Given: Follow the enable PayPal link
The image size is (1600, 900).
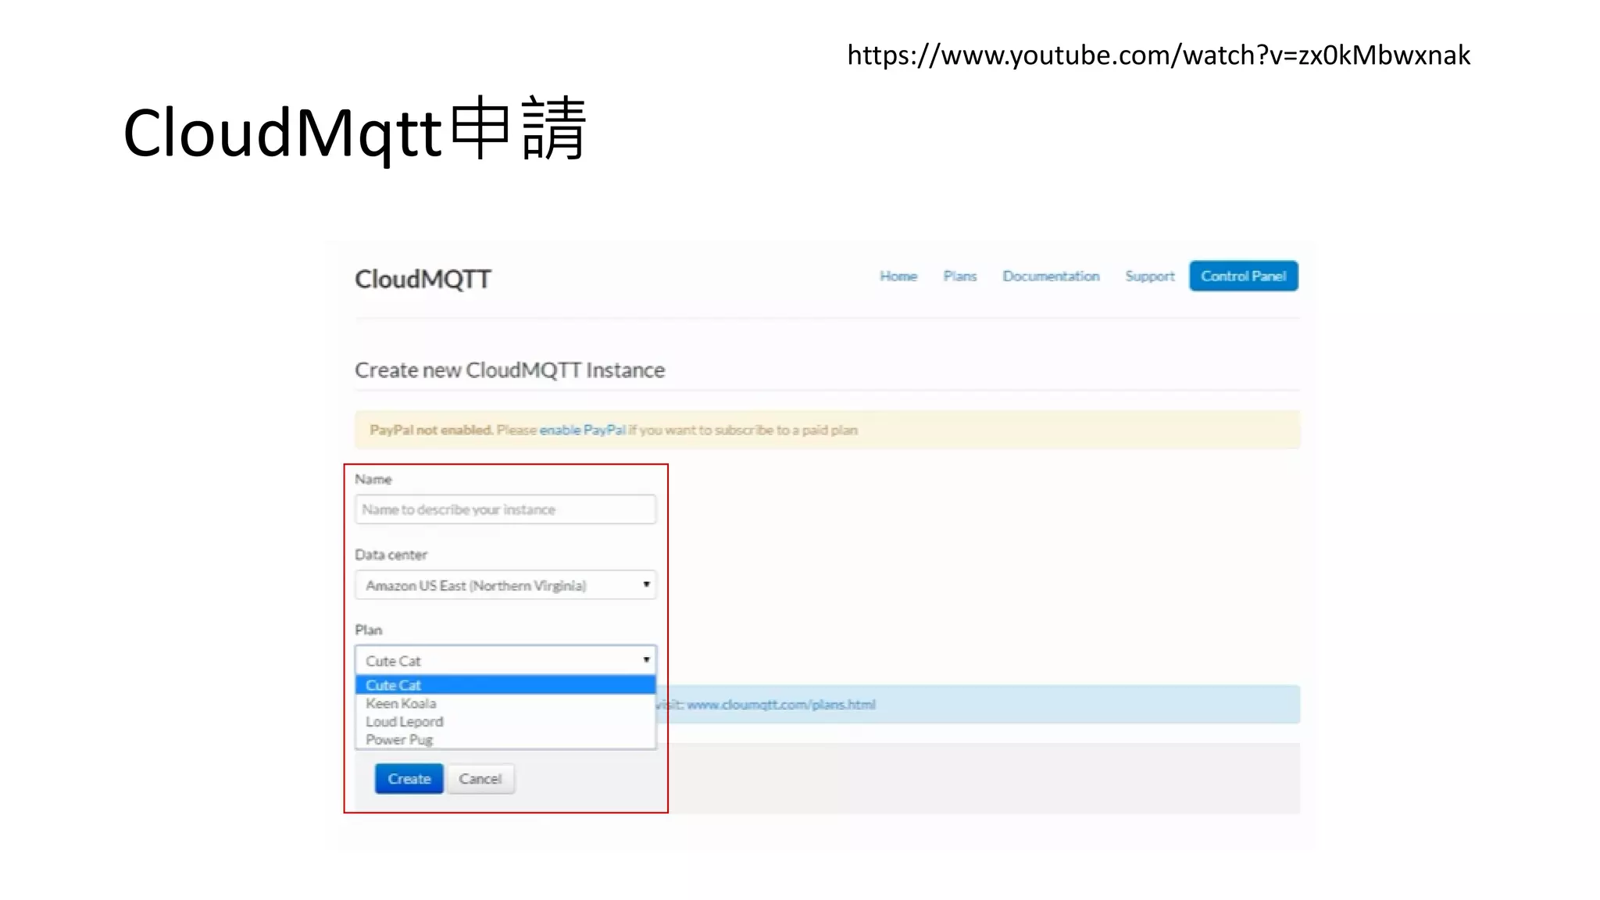Looking at the screenshot, I should pyautogui.click(x=582, y=430).
